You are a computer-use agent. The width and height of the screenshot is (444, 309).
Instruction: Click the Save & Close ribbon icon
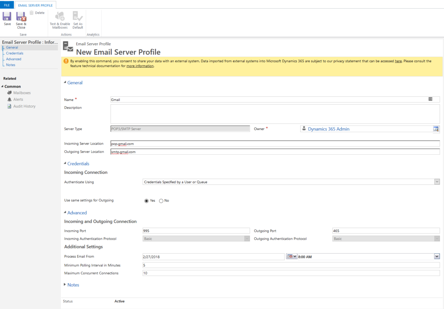pos(21,16)
